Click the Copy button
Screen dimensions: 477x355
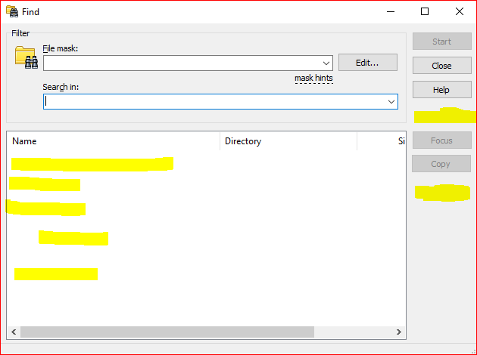coord(441,164)
